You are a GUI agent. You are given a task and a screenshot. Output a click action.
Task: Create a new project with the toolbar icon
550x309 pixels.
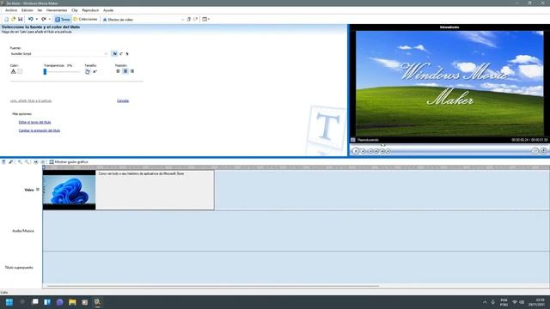pyautogui.click(x=6, y=19)
